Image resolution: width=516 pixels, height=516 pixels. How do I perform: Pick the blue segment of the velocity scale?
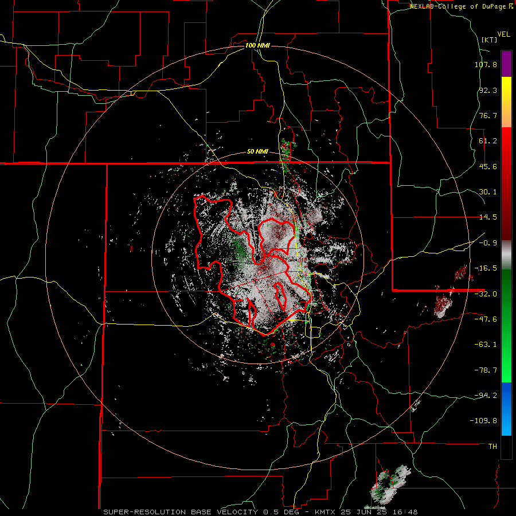pos(506,409)
